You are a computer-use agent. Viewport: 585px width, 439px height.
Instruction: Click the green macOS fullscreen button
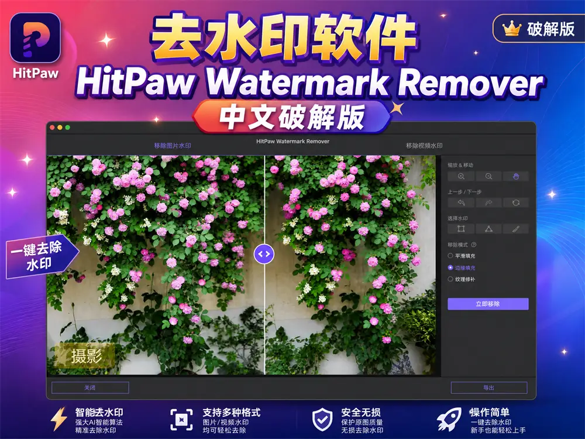pyautogui.click(x=67, y=128)
